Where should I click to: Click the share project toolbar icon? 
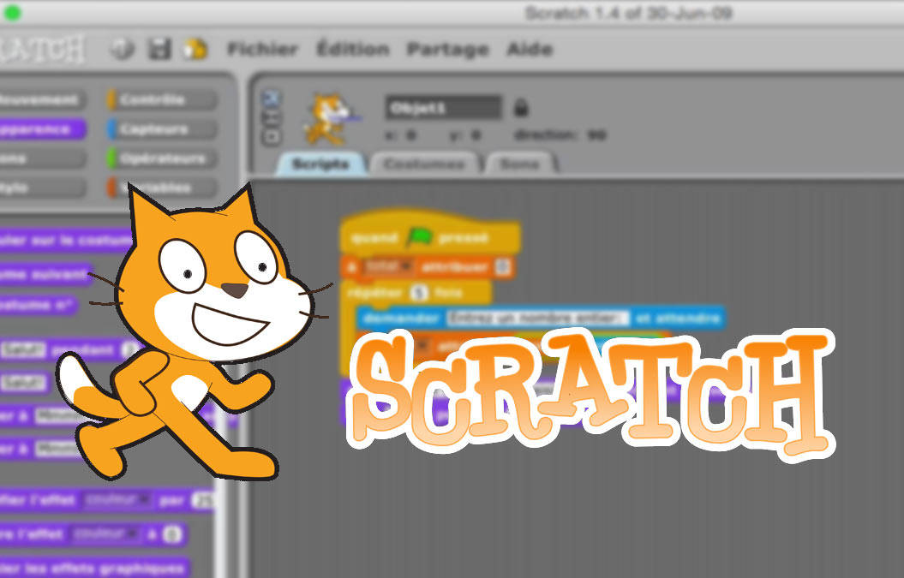[x=195, y=49]
